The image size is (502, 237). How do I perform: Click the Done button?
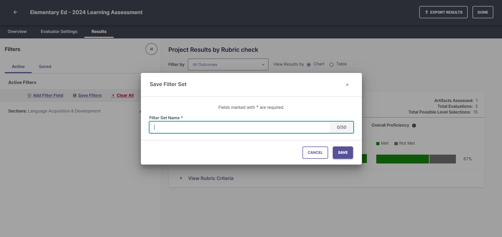click(x=483, y=12)
